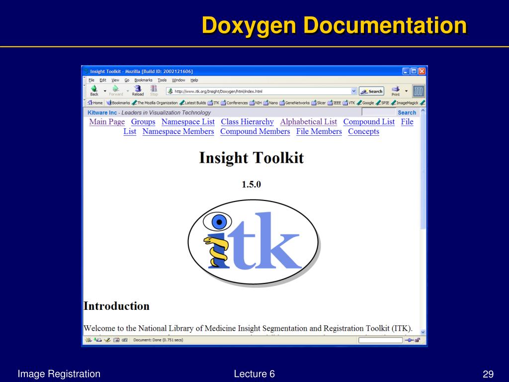Follow the Alphabetical List link
Screen dimensions: 509x382
coord(308,122)
